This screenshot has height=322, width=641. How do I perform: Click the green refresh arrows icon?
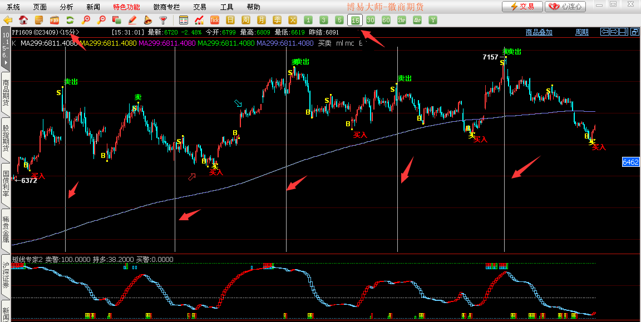tap(70, 20)
